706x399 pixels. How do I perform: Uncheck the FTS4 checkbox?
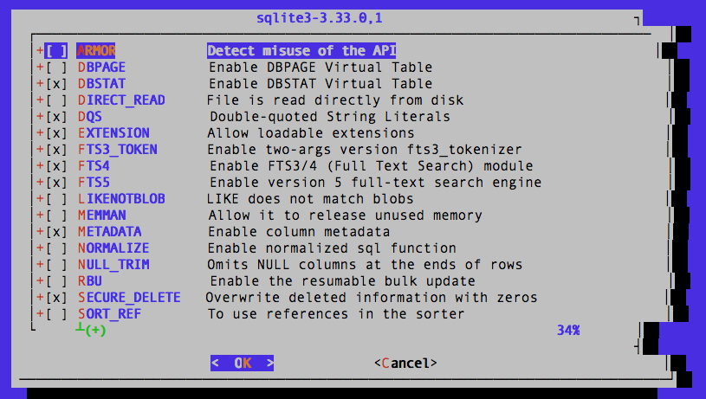55,166
